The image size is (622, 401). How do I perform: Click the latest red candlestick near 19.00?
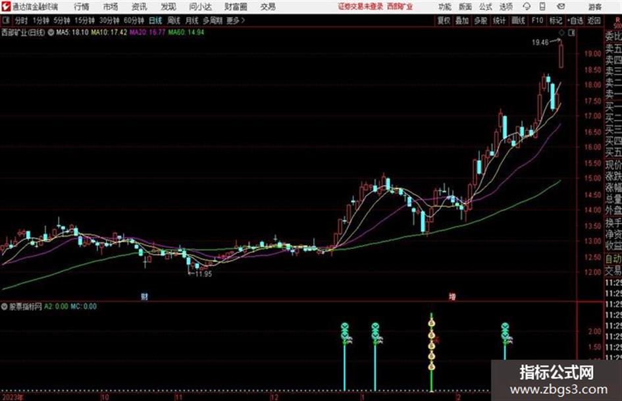pos(561,56)
